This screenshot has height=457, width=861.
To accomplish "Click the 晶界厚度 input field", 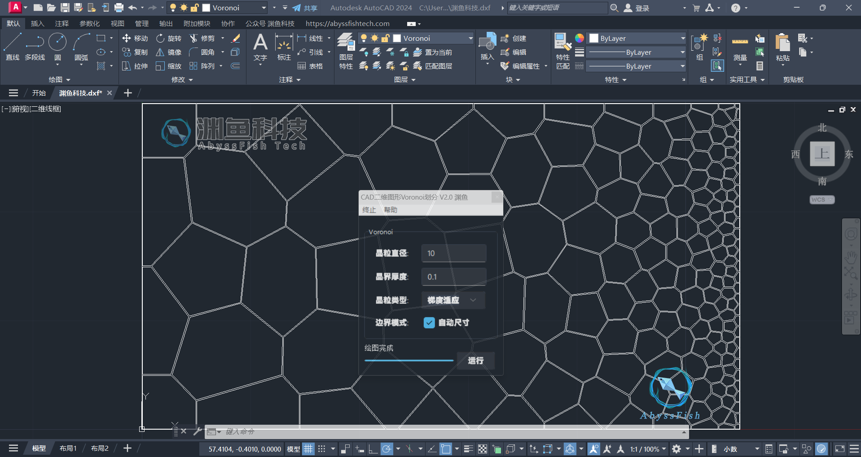I will (454, 277).
